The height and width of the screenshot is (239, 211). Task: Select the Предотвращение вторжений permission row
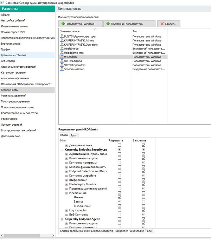(88, 188)
